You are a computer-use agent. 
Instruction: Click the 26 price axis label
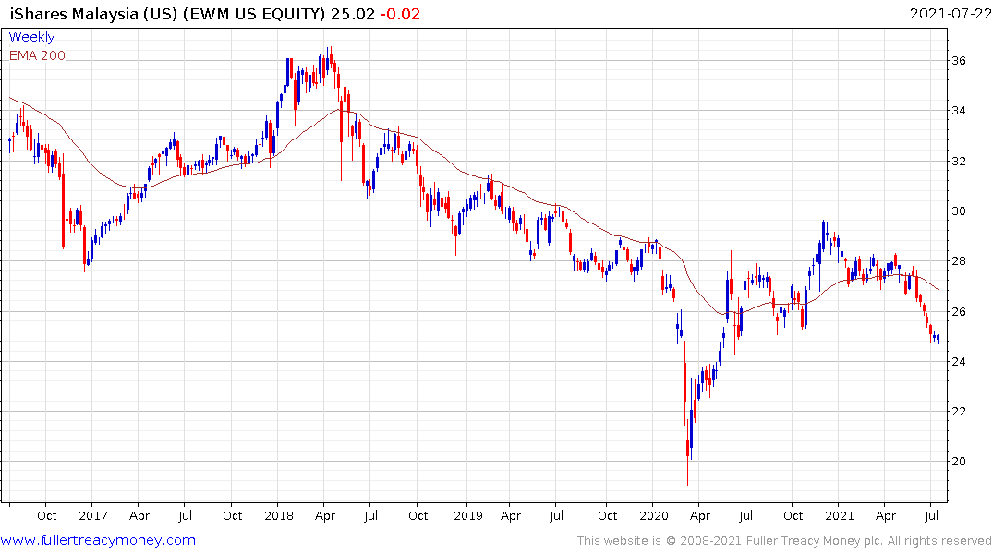pos(959,311)
